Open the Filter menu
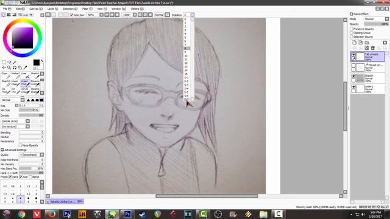 point(87,9)
